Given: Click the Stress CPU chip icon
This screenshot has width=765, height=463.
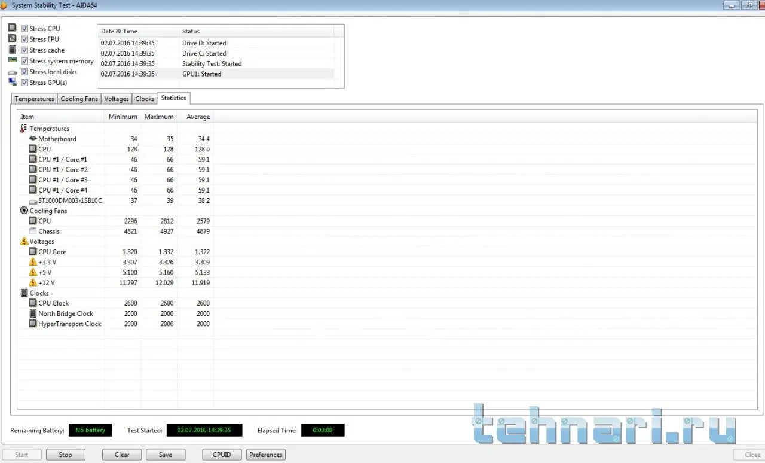Looking at the screenshot, I should [x=12, y=28].
